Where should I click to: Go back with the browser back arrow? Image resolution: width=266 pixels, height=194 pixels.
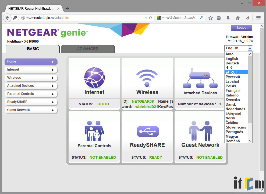[7, 18]
